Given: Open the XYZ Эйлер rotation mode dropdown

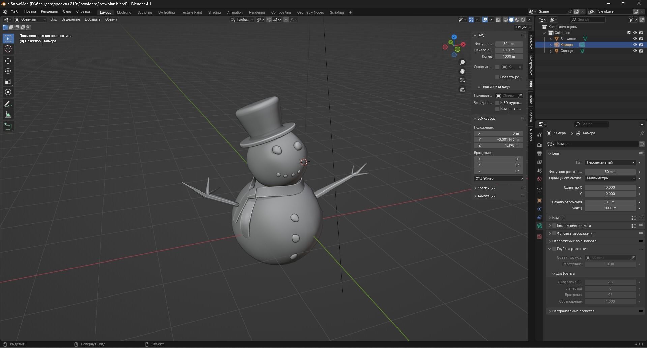Looking at the screenshot, I should point(499,178).
